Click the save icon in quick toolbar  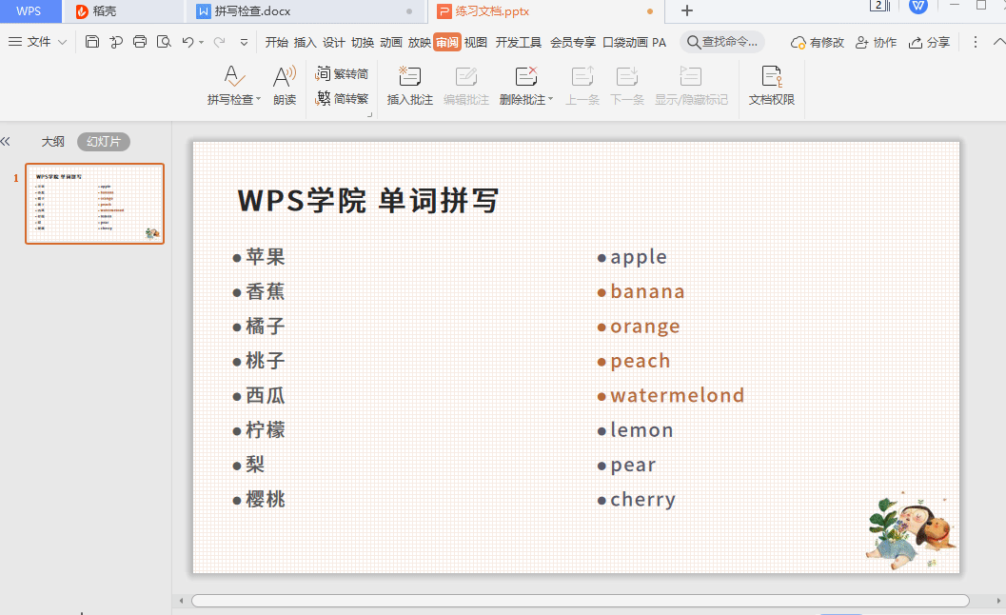point(92,42)
